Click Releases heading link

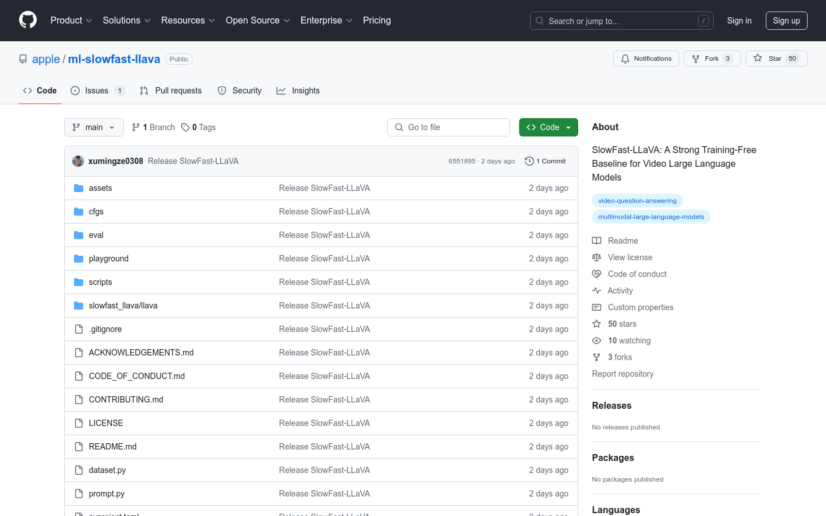[611, 405]
